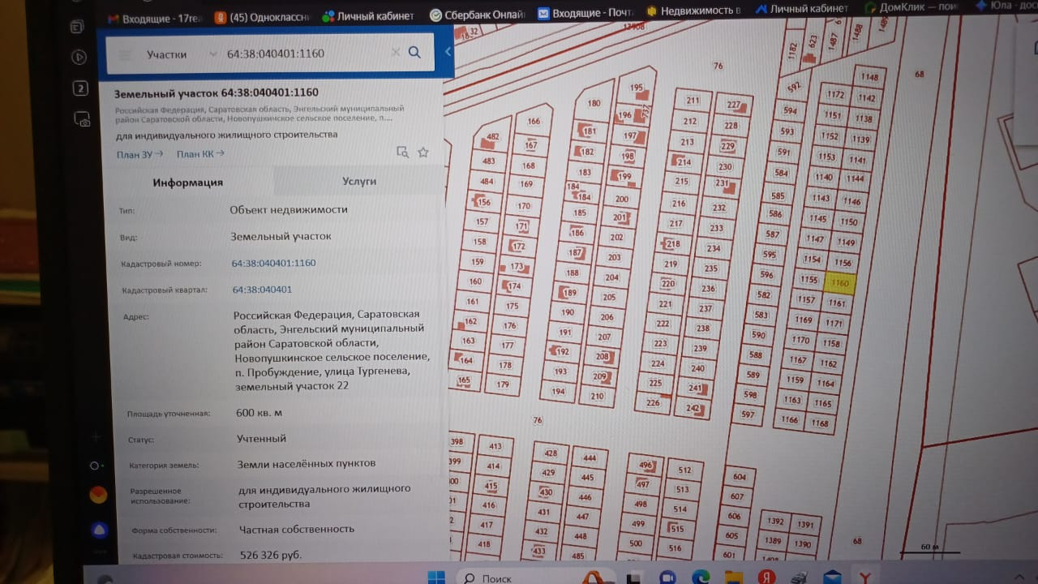
Task: Click the circle-with-dot icon in browser sidebar
Action: 96,466
